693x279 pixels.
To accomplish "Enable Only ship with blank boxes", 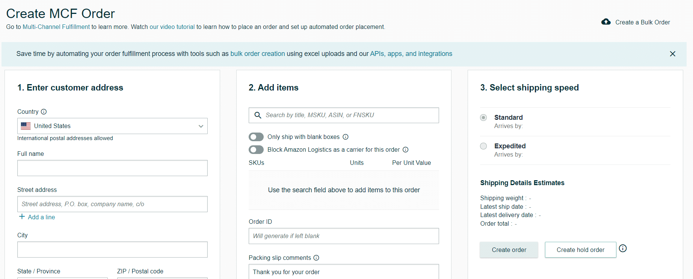I will (256, 137).
